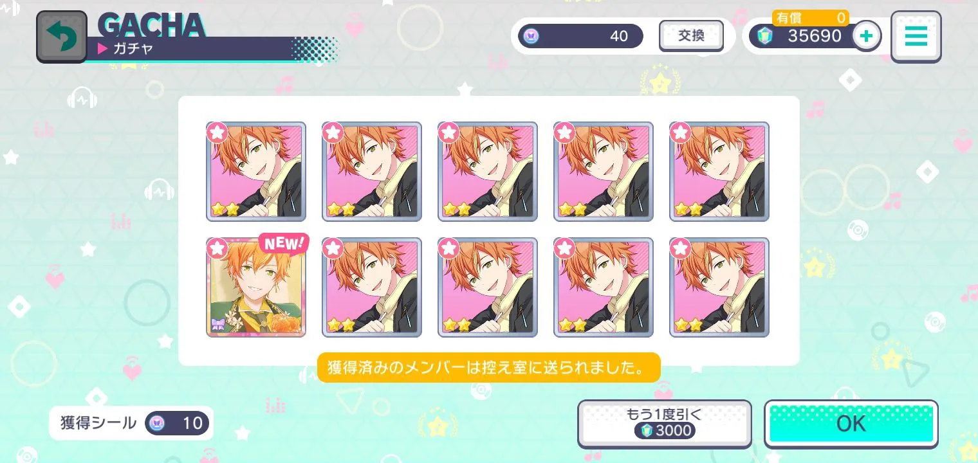Open the first top-row two-star card
The height and width of the screenshot is (463, 978).
(x=256, y=172)
